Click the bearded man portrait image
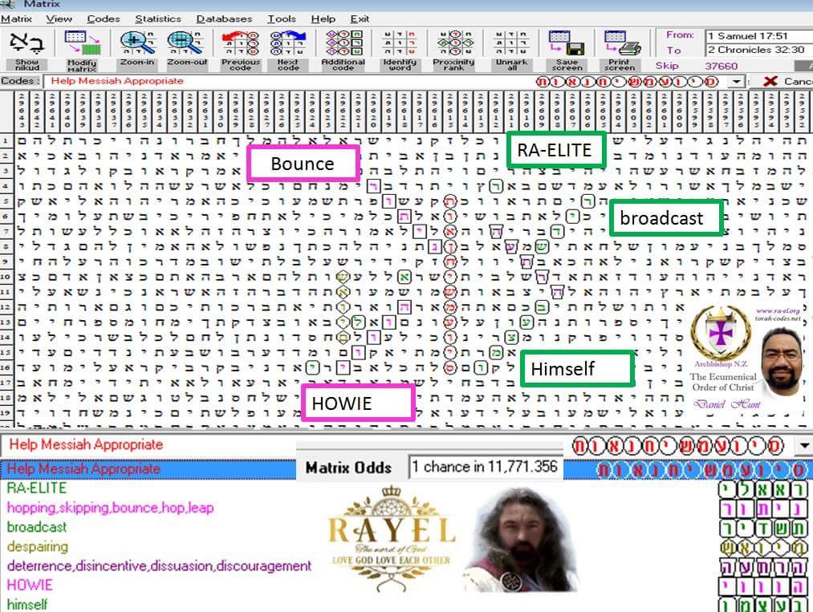The image size is (813, 612). tap(520, 539)
